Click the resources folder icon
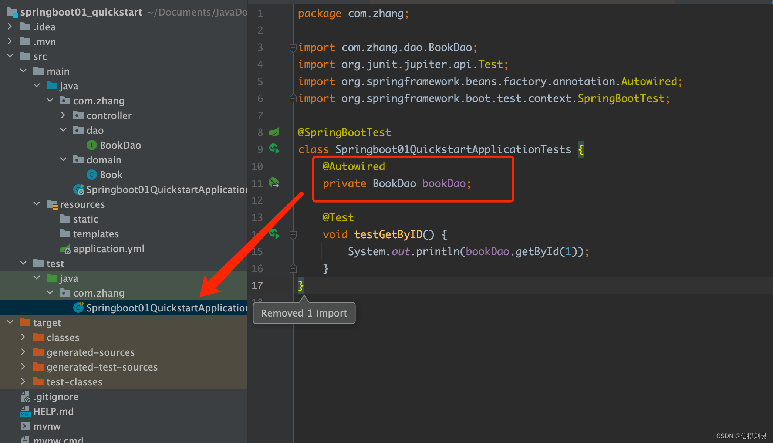 click(52, 204)
